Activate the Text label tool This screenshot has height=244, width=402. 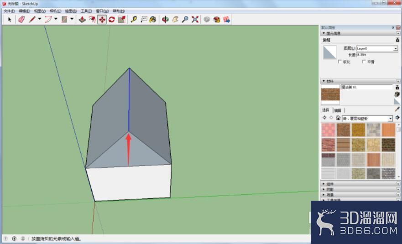coord(144,20)
